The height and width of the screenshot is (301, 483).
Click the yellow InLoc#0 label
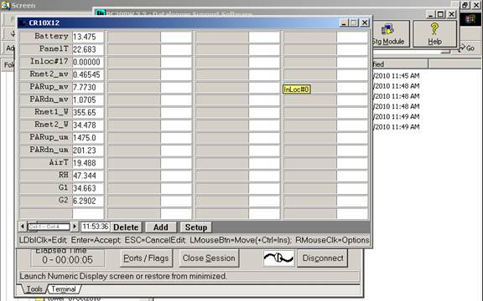[x=297, y=89]
